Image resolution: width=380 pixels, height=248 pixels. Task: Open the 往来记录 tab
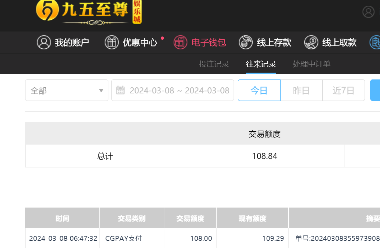(x=261, y=64)
